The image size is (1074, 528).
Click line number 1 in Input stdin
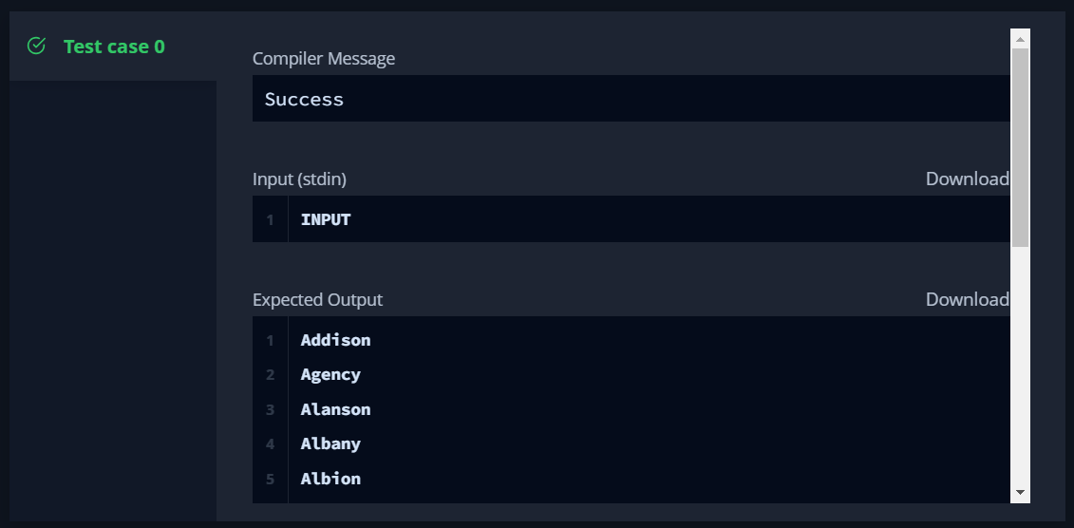pyautogui.click(x=270, y=219)
